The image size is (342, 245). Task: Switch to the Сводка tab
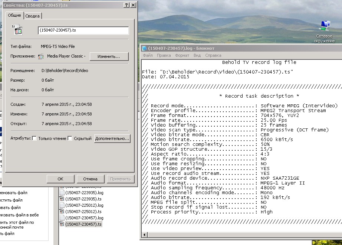tap(33, 16)
